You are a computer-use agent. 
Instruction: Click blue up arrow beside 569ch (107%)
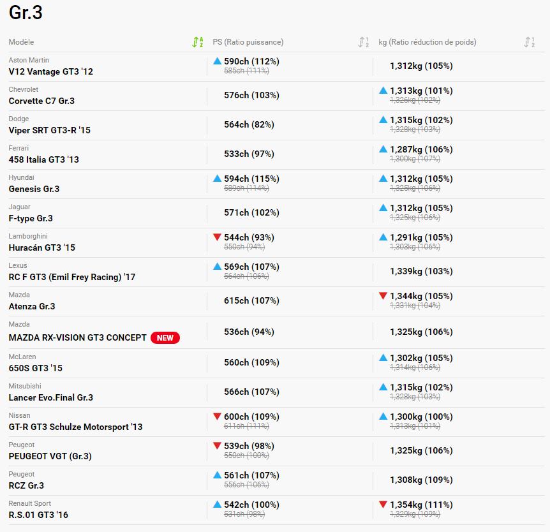coord(218,267)
